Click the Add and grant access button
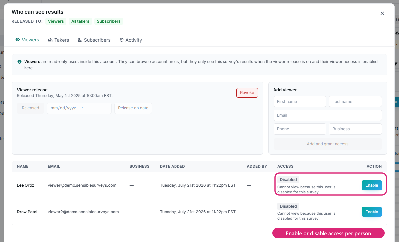The image size is (399, 242). tap(327, 144)
